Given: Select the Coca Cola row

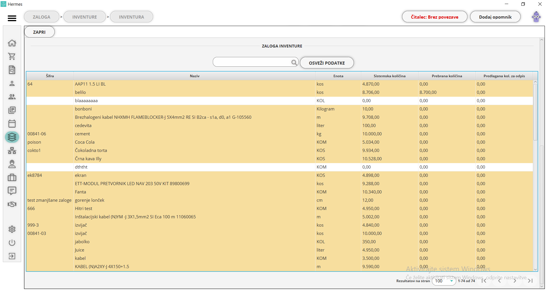Looking at the screenshot, I should pyautogui.click(x=280, y=142).
